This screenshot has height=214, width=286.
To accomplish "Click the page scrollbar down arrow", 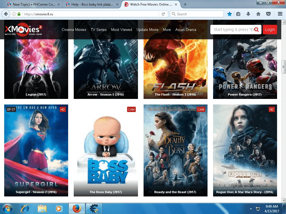I will tap(283, 200).
